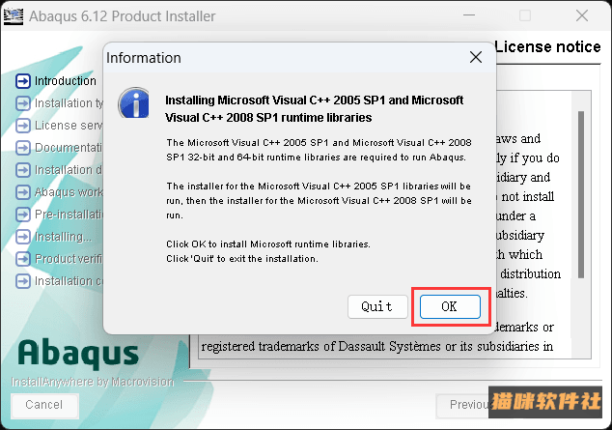Click the 'Click OK to install Microsoft runtime libraries.' text
This screenshot has height=430, width=612.
pos(268,244)
